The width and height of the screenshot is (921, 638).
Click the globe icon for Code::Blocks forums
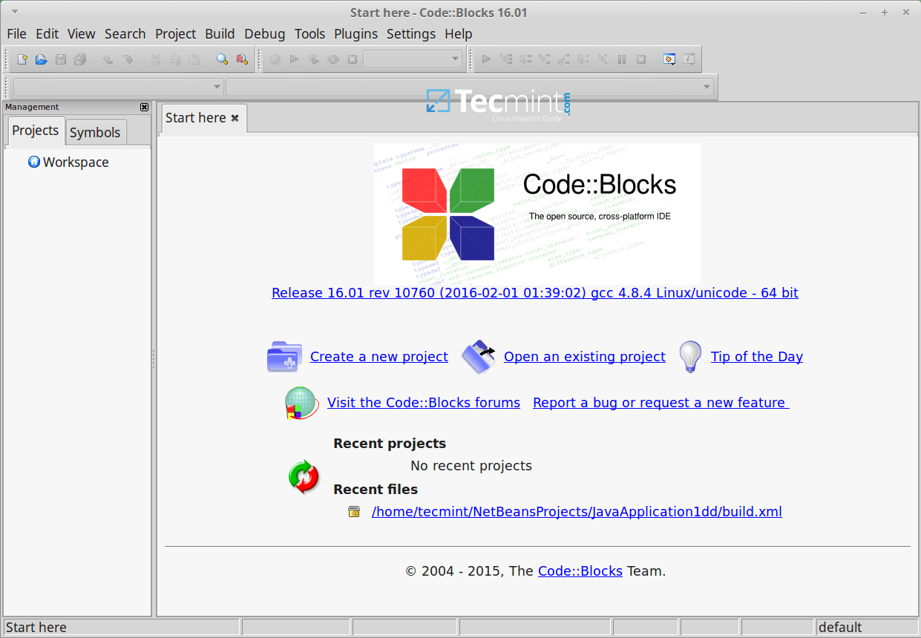(x=301, y=403)
